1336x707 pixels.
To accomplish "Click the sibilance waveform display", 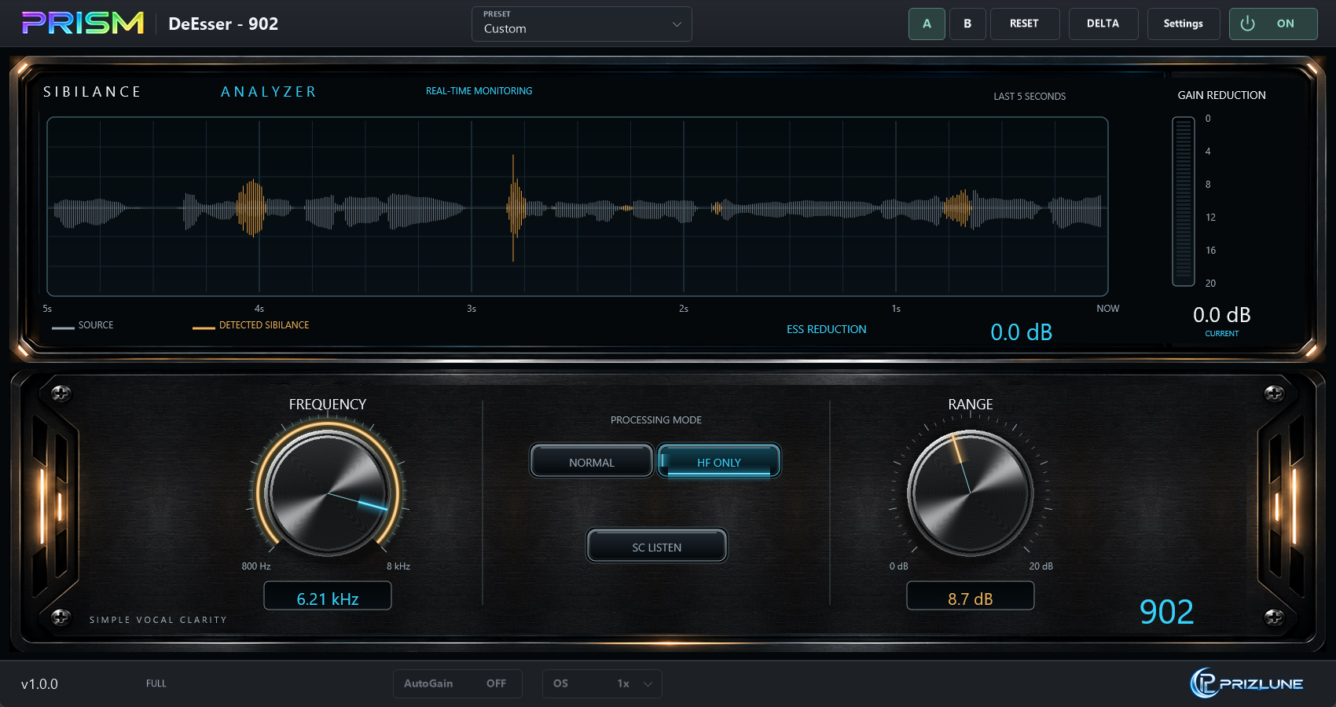I will 578,207.
